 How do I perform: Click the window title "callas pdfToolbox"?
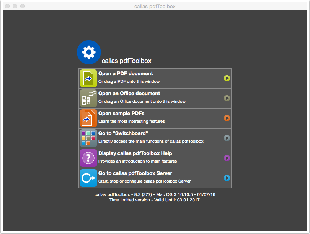point(155,7)
